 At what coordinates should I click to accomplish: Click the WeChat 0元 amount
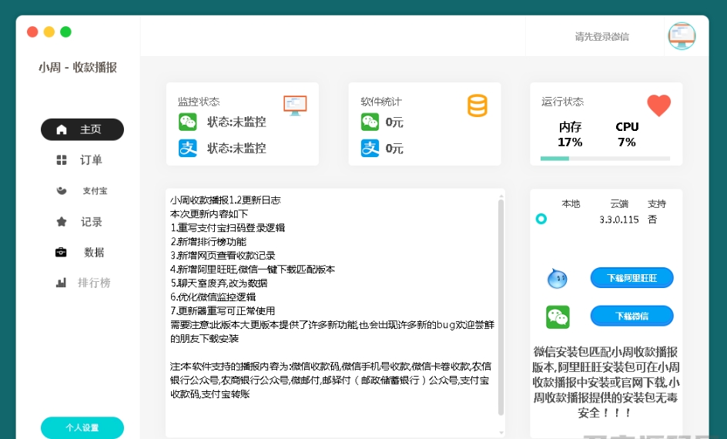[394, 122]
